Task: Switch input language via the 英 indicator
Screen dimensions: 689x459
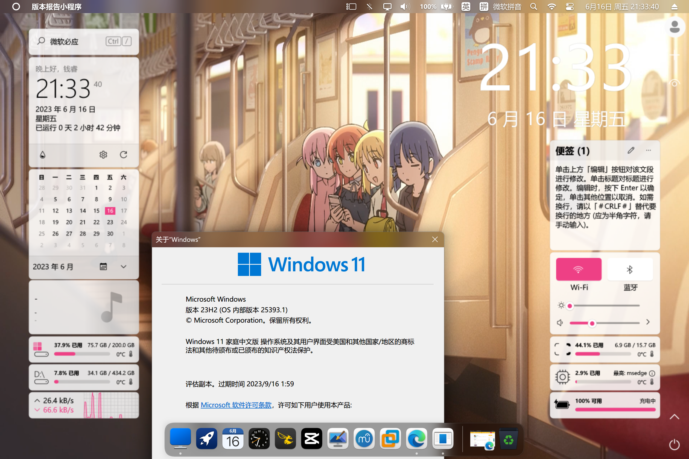Action: coord(466,7)
